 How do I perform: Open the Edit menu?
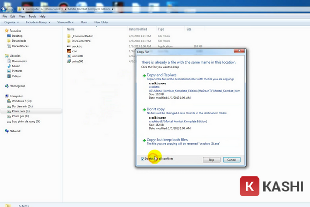(x=13, y=16)
